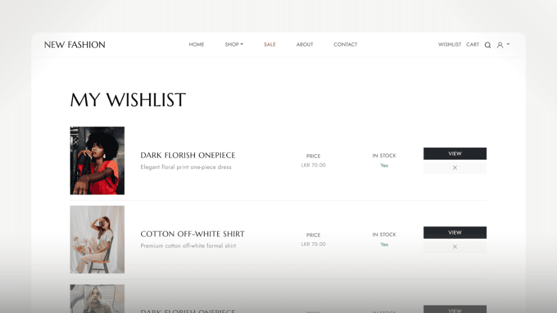Remove Cotton Off-White Shirt with X
The image size is (557, 313).
pos(455,247)
